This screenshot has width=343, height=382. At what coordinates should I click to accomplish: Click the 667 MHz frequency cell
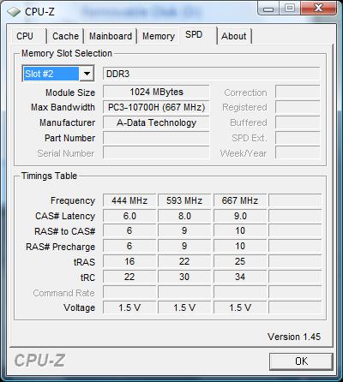point(240,200)
